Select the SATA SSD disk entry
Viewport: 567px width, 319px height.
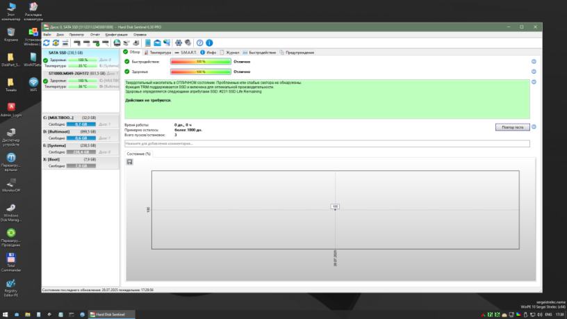point(81,59)
